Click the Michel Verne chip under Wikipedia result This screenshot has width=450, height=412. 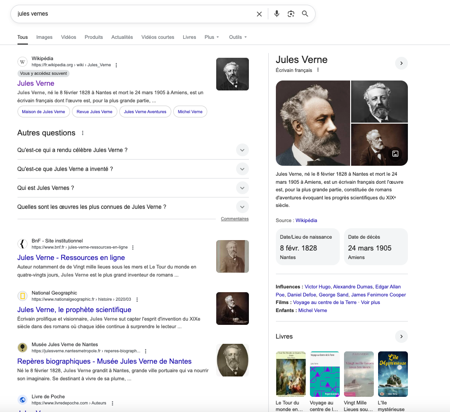tap(190, 112)
